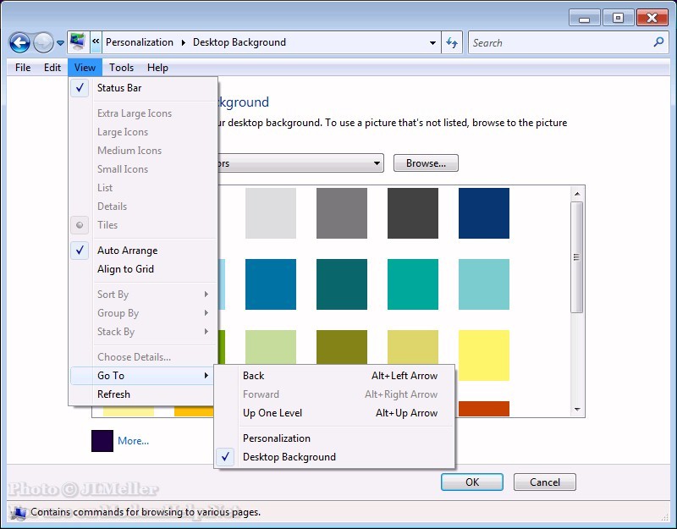Open the Tools menu
The height and width of the screenshot is (529, 677).
(121, 68)
